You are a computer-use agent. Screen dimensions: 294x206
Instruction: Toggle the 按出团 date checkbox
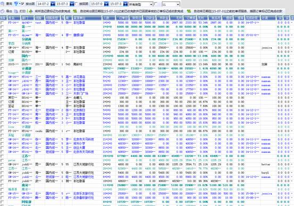tap(23, 4)
